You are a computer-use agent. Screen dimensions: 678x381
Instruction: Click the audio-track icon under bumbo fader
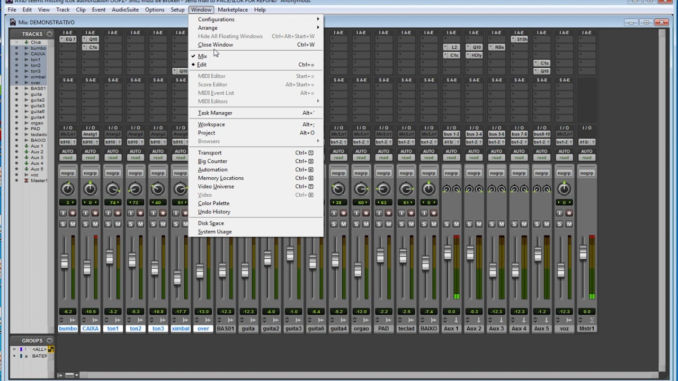tap(73, 320)
